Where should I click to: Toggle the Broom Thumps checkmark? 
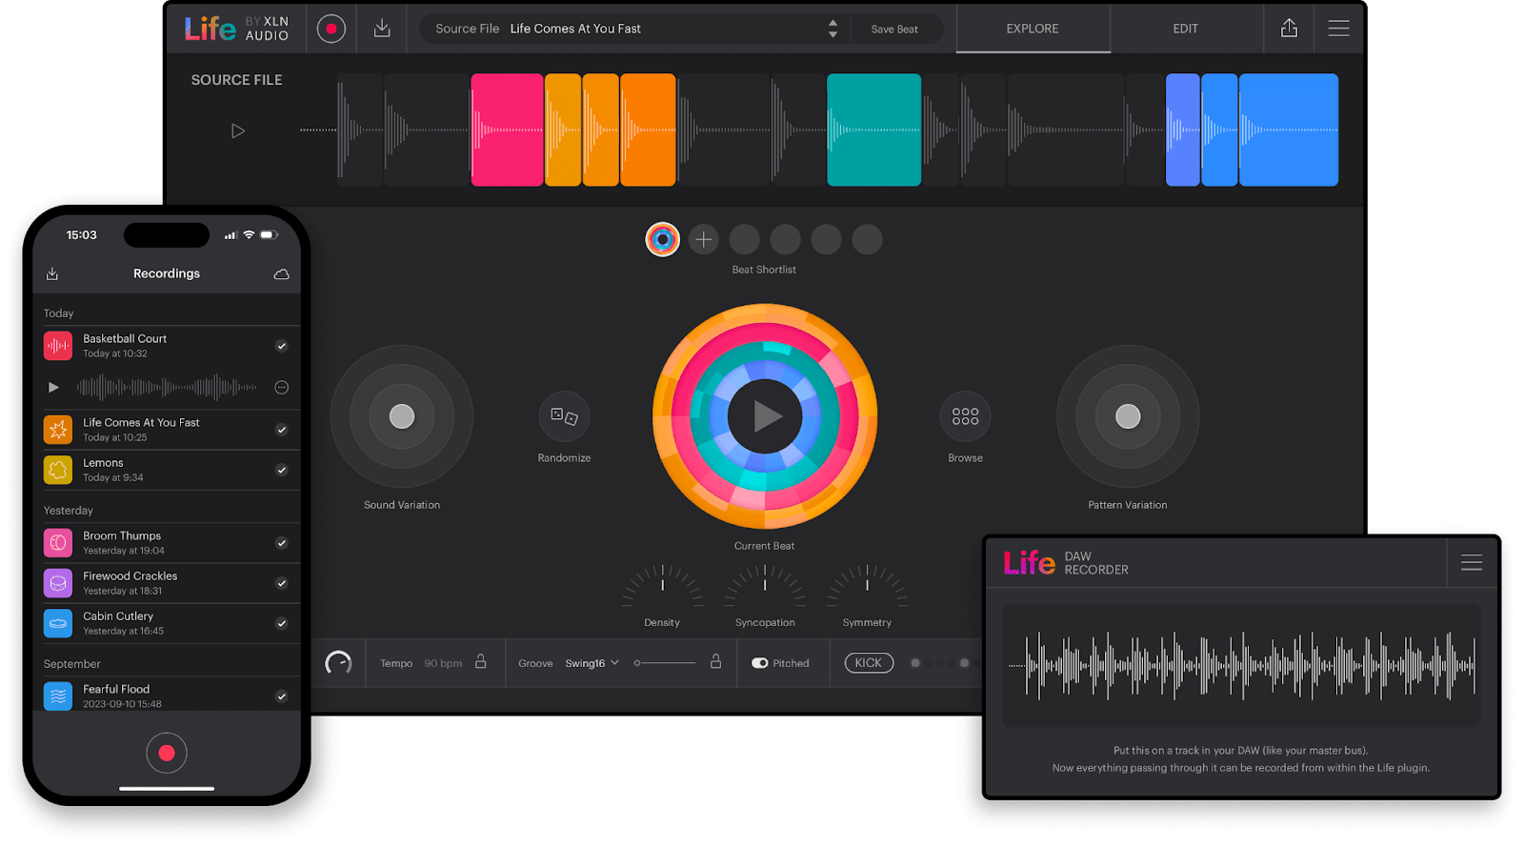point(281,543)
